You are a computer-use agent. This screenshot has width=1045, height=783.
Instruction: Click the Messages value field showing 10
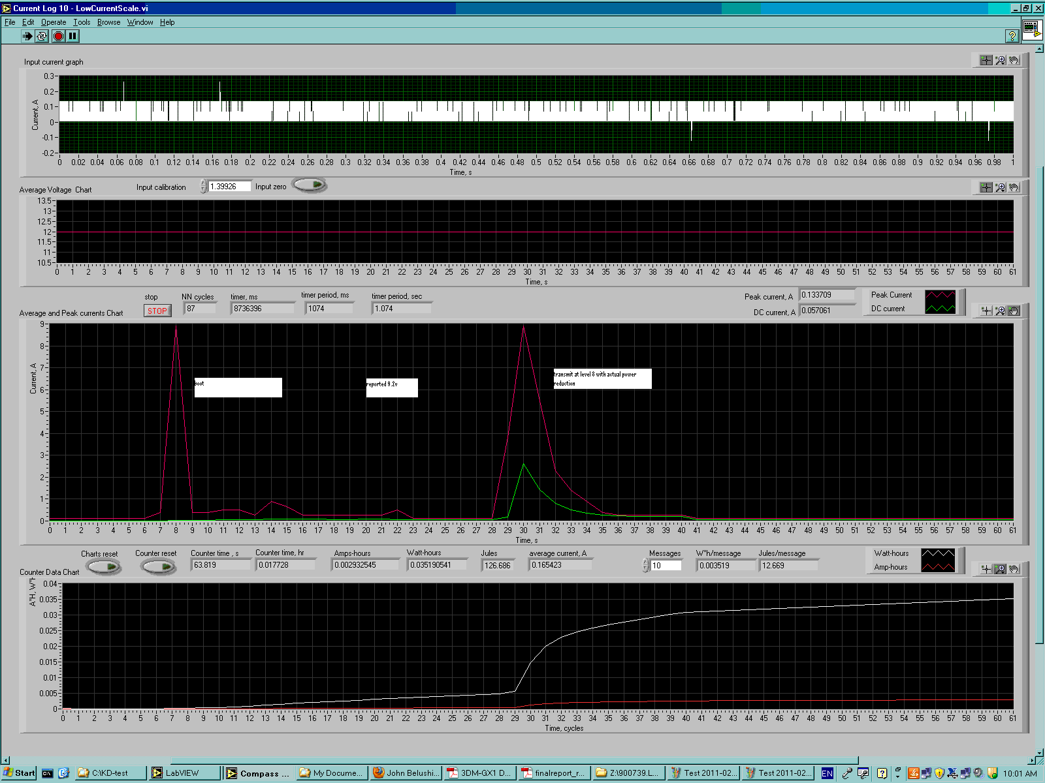pos(666,566)
